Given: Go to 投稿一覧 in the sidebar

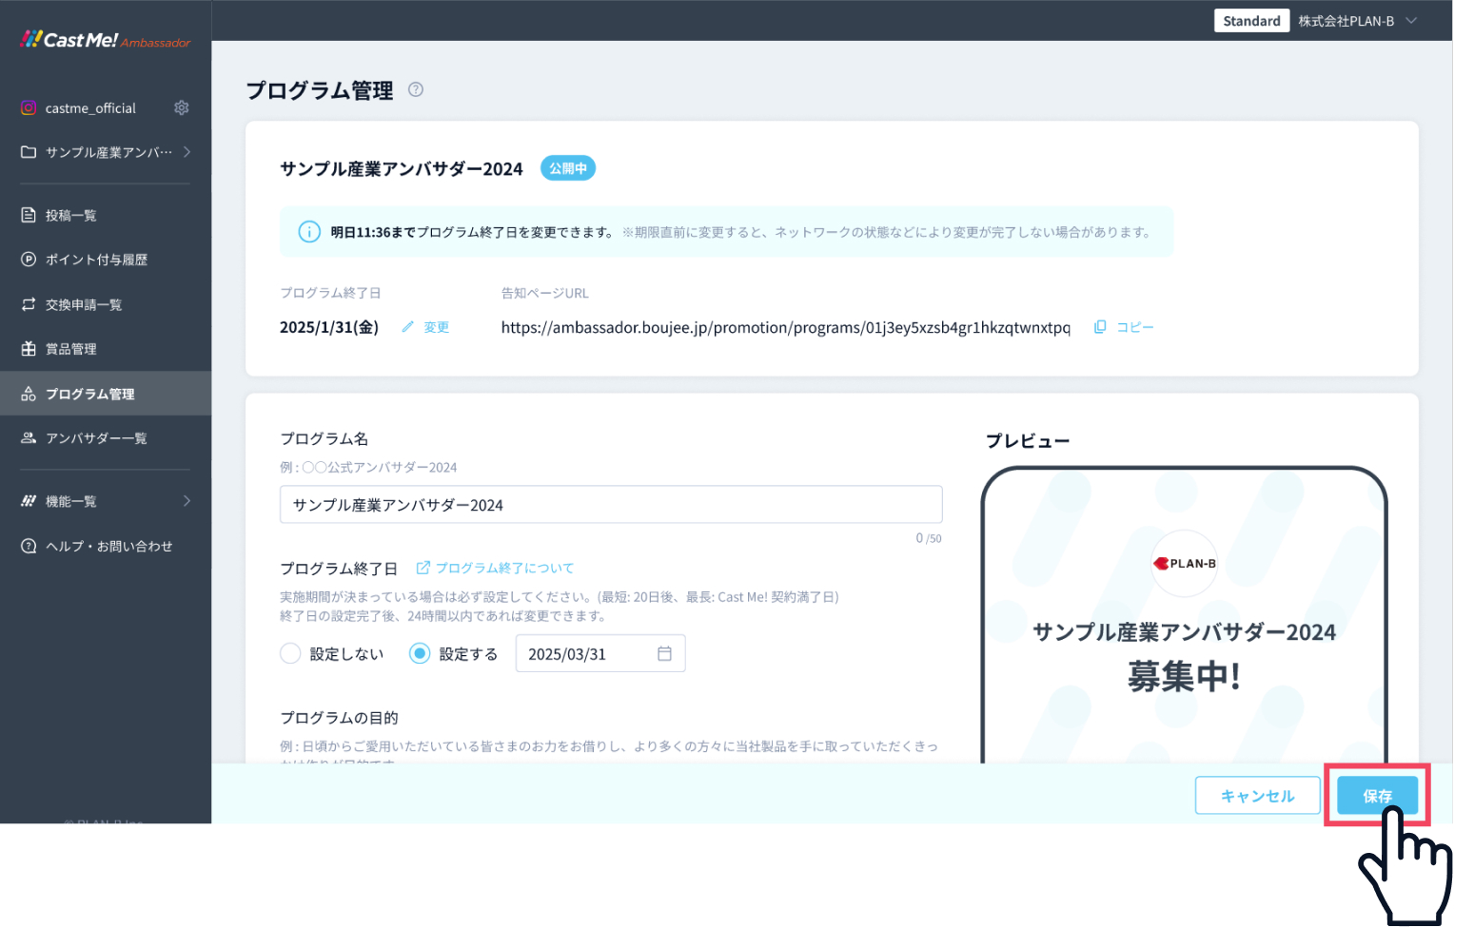Looking at the screenshot, I should (71, 216).
